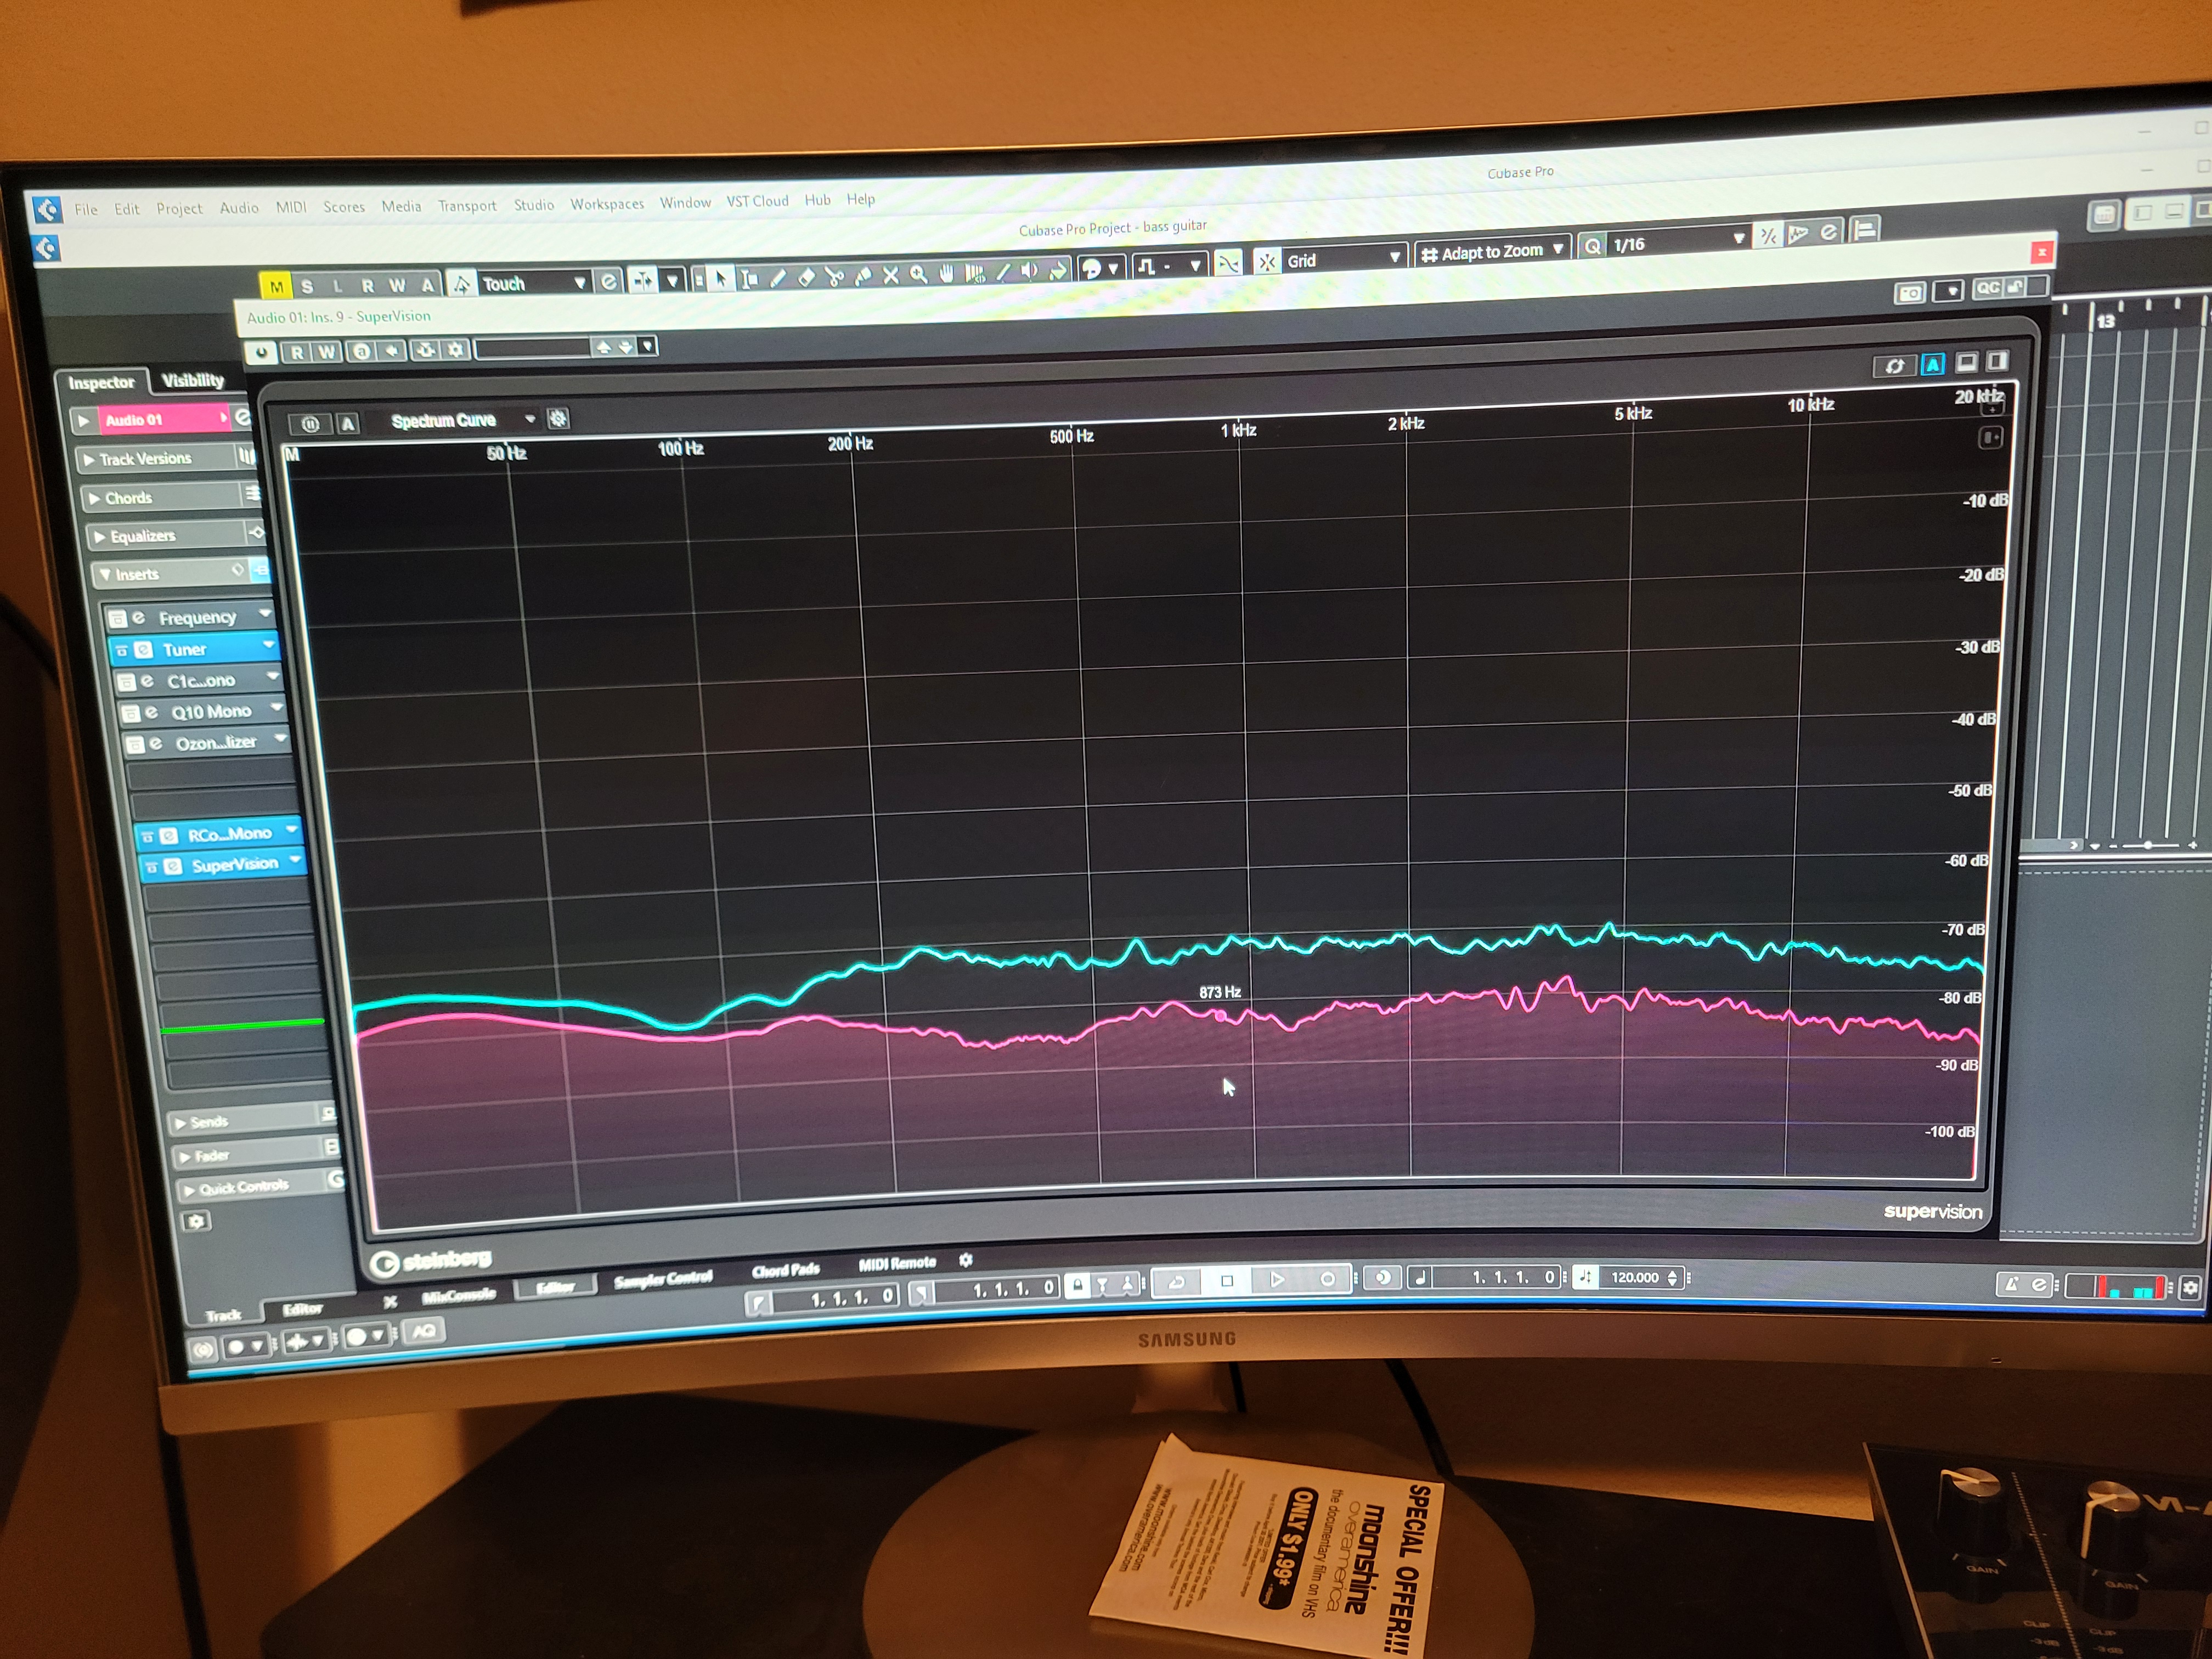
Task: Toggle Snap on/off button beside Grid
Action: (x=1266, y=262)
